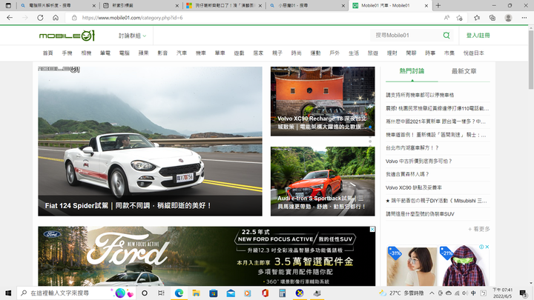Select 汽車 in navigation bar
Image resolution: width=534 pixels, height=300 pixels.
[182, 53]
